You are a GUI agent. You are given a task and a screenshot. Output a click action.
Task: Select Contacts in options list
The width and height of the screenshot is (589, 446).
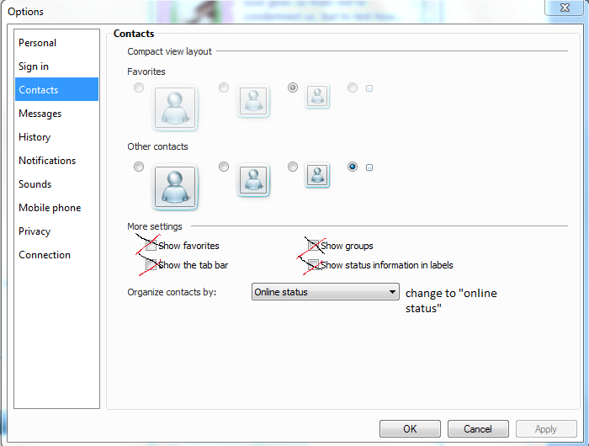click(x=56, y=89)
